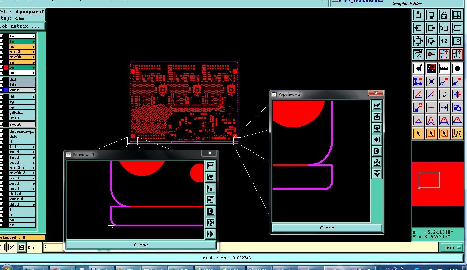The height and width of the screenshot is (270, 467).
Task: Select the sig2t.d layer row
Action: pyautogui.click(x=22, y=168)
